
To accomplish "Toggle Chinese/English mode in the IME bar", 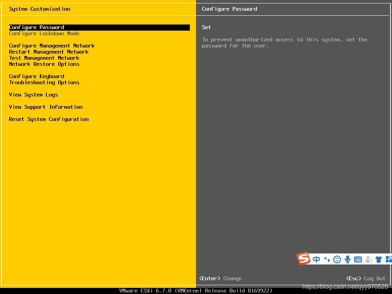I will pos(316,260).
